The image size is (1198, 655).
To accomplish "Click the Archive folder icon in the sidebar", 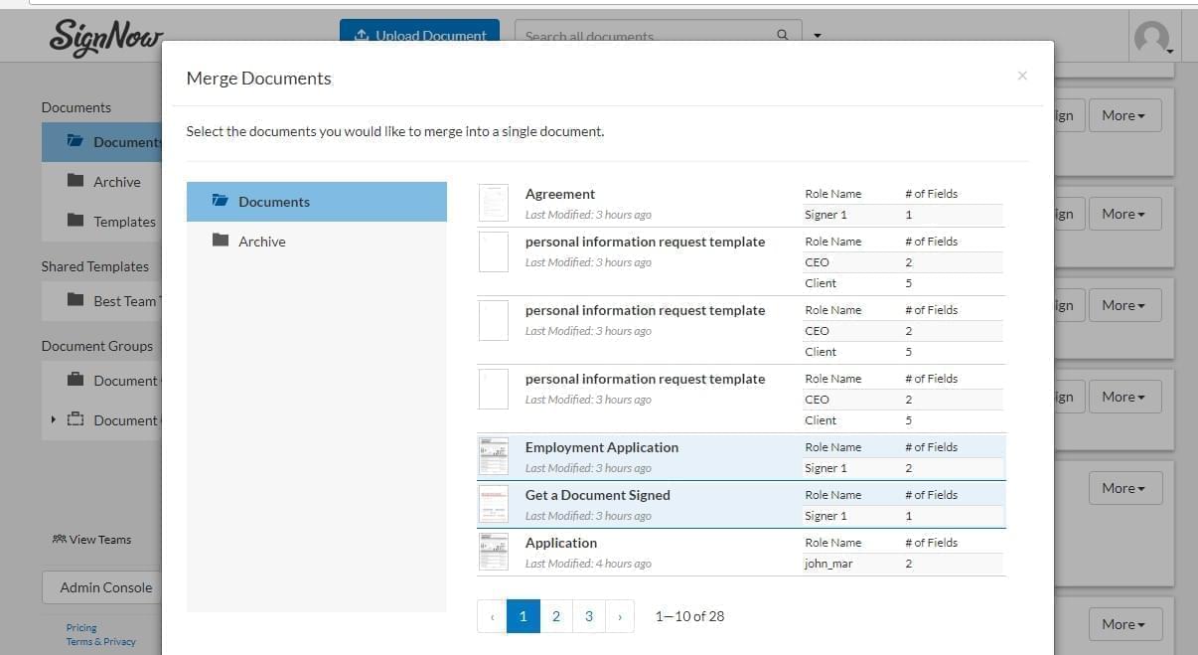I will click(x=77, y=181).
